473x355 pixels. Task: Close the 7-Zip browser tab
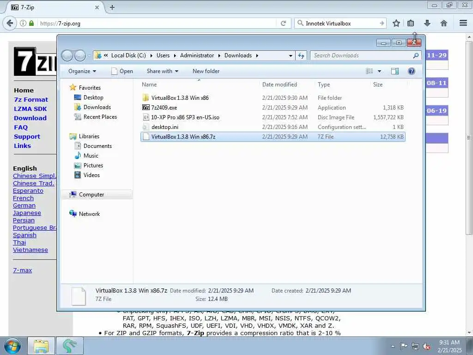(97, 7)
